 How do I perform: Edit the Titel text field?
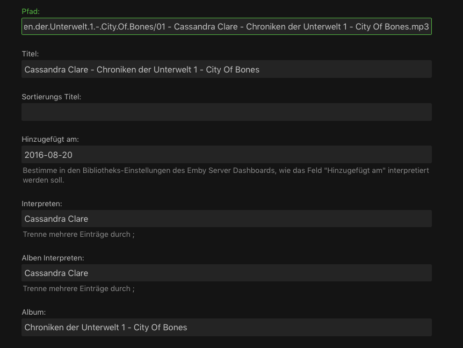point(227,69)
